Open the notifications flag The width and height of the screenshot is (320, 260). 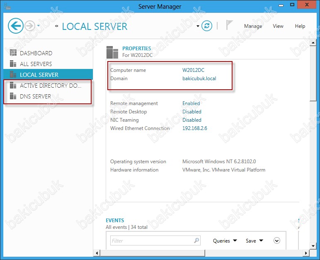pos(229,25)
